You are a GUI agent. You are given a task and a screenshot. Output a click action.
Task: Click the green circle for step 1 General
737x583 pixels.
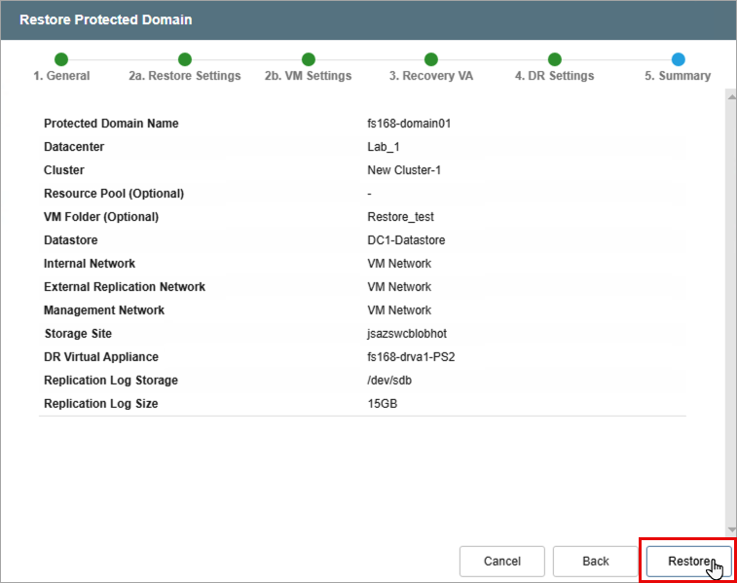click(61, 59)
